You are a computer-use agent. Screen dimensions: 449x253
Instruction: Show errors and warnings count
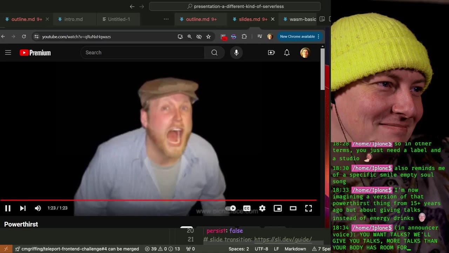click(x=162, y=249)
